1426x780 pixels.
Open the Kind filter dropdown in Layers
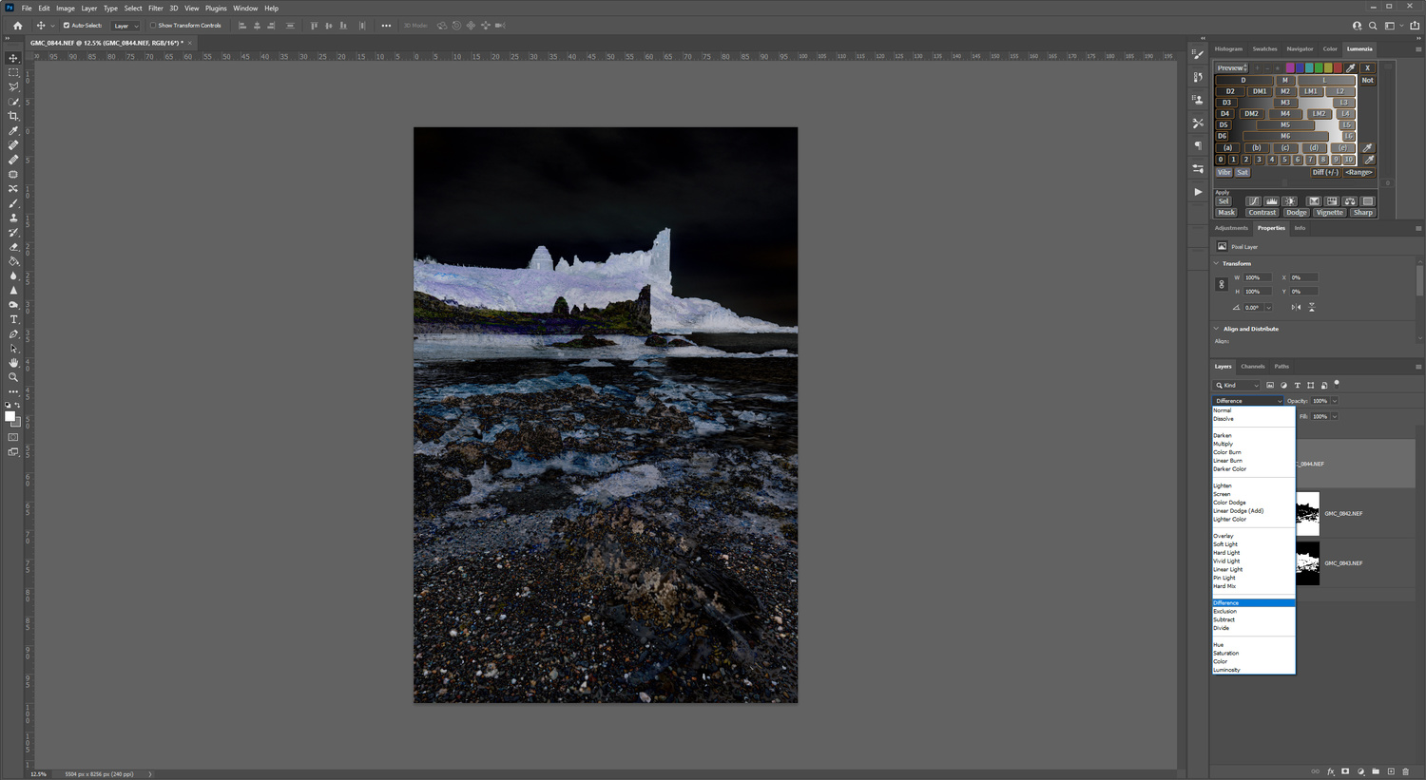coord(1237,385)
